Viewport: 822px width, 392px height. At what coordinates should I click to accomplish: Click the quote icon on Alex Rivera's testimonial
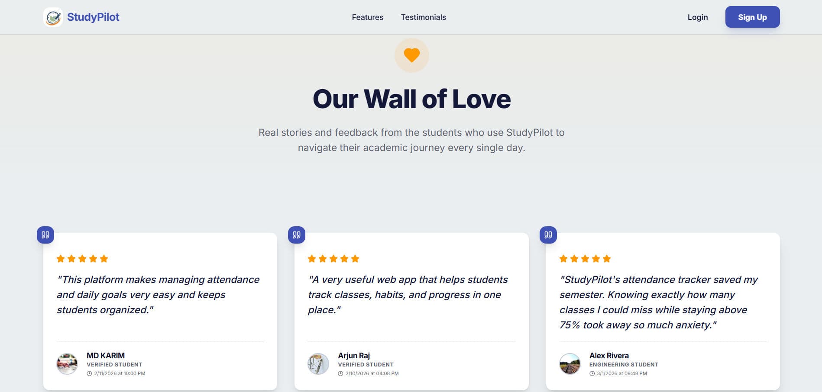pos(548,235)
